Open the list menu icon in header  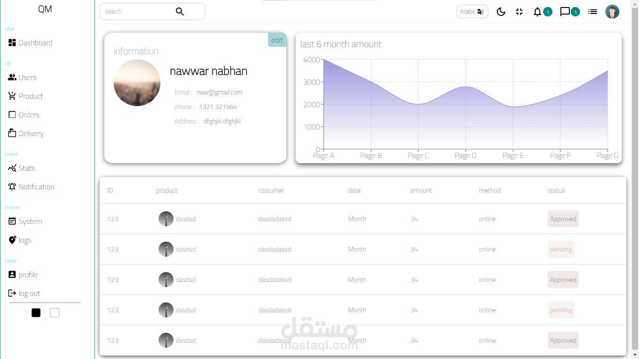point(593,12)
